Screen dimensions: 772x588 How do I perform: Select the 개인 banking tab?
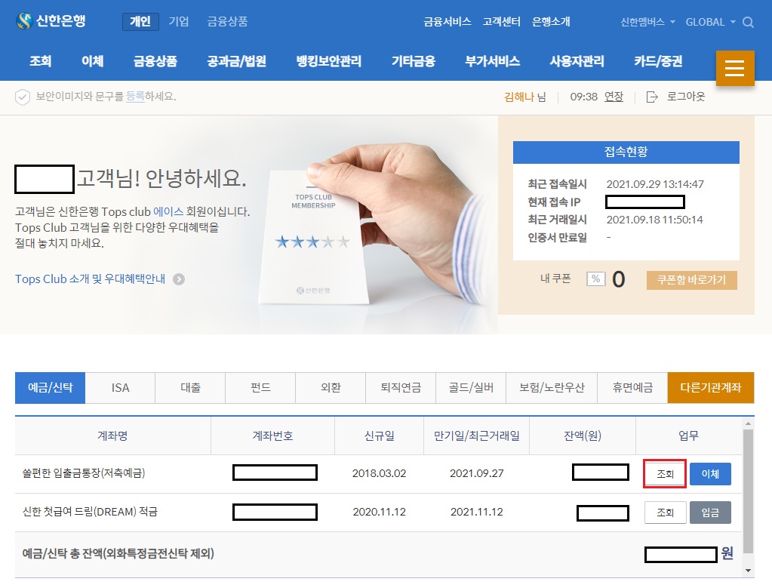click(x=140, y=22)
